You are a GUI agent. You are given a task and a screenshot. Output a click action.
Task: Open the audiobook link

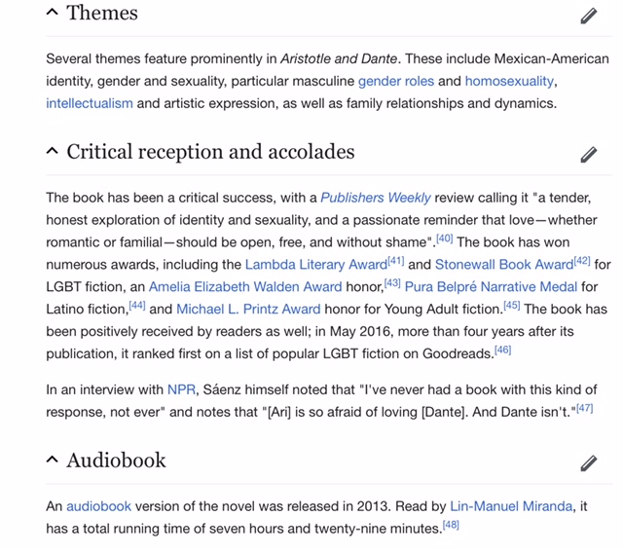98,506
